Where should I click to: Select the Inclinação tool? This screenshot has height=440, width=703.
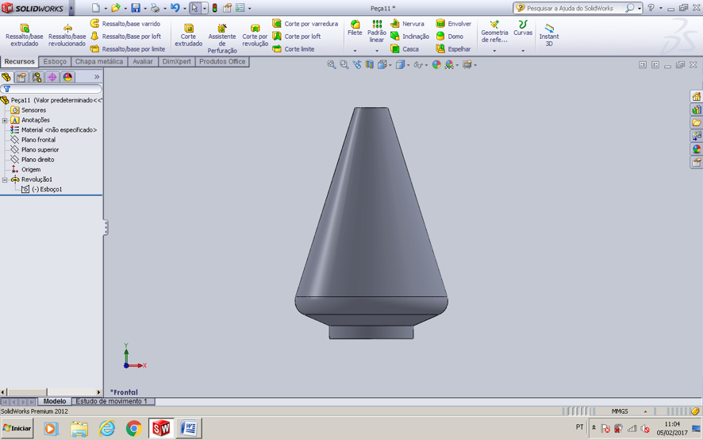click(x=409, y=37)
